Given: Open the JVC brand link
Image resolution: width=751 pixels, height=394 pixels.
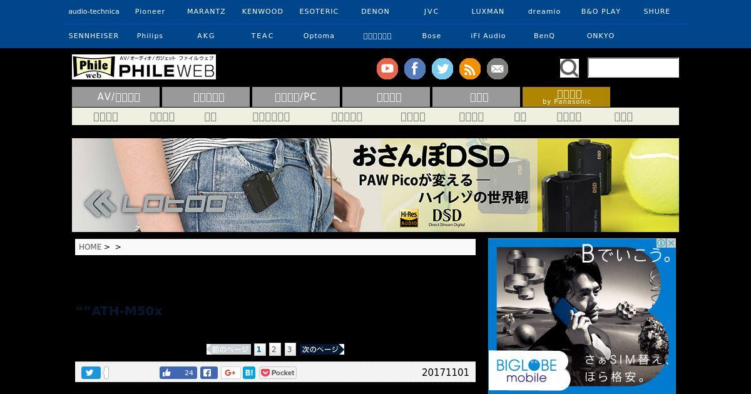Looking at the screenshot, I should click(x=432, y=12).
